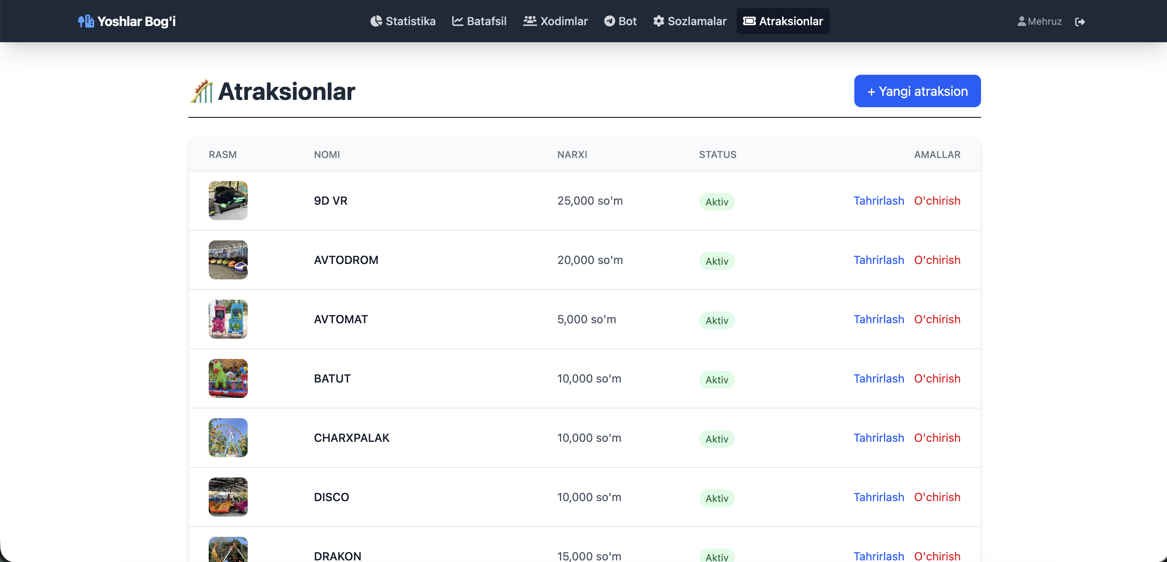Image resolution: width=1167 pixels, height=562 pixels.
Task: Open Bot via telegram icon
Action: pos(609,21)
